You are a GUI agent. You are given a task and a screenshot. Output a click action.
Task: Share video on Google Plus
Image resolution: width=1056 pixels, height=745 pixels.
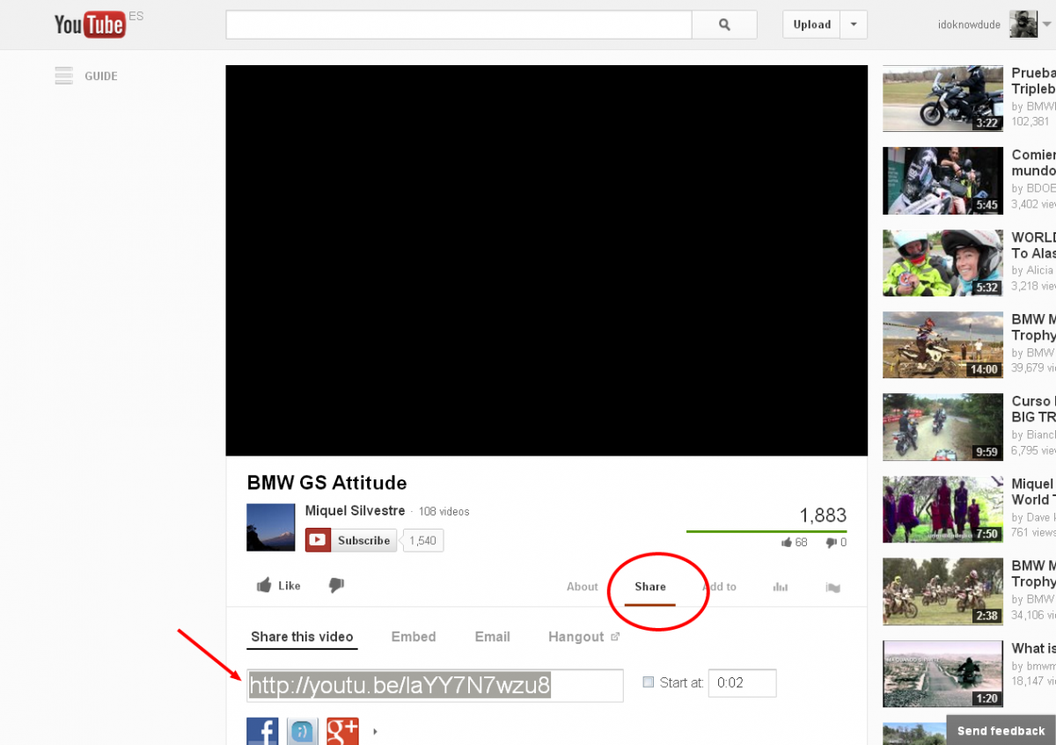coord(342,731)
